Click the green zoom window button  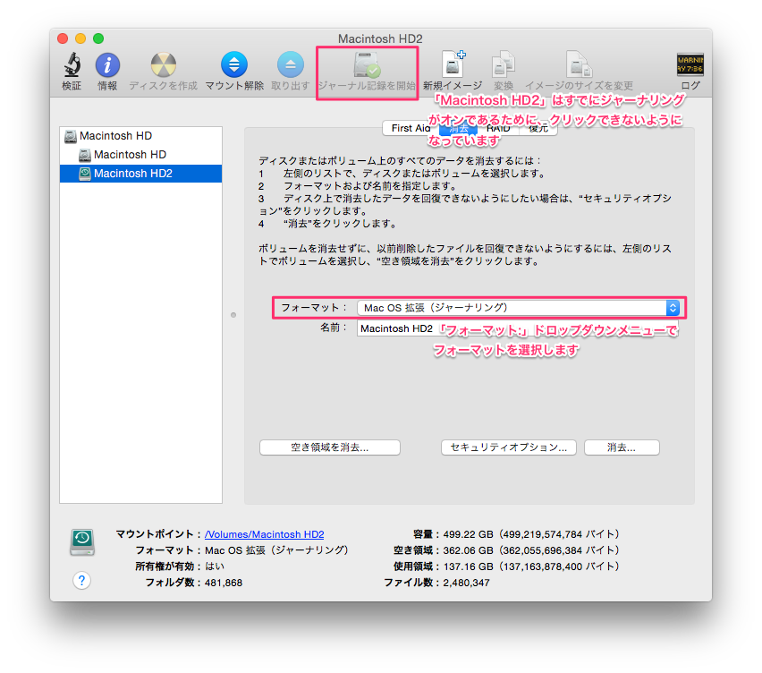point(98,38)
